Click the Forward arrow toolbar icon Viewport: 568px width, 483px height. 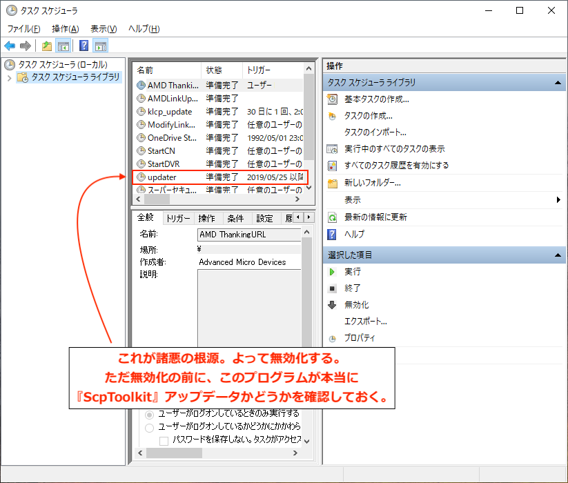[26, 46]
